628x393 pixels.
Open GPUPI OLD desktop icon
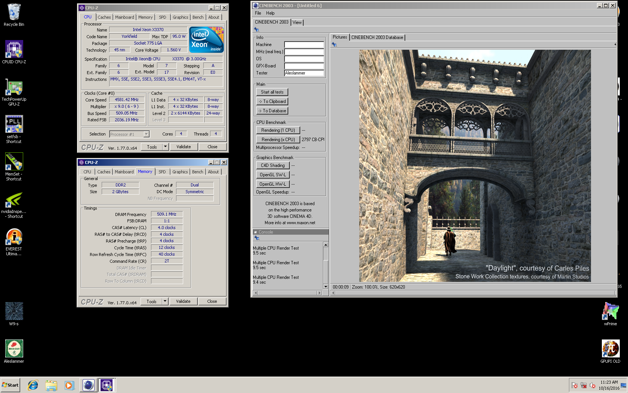tap(610, 351)
